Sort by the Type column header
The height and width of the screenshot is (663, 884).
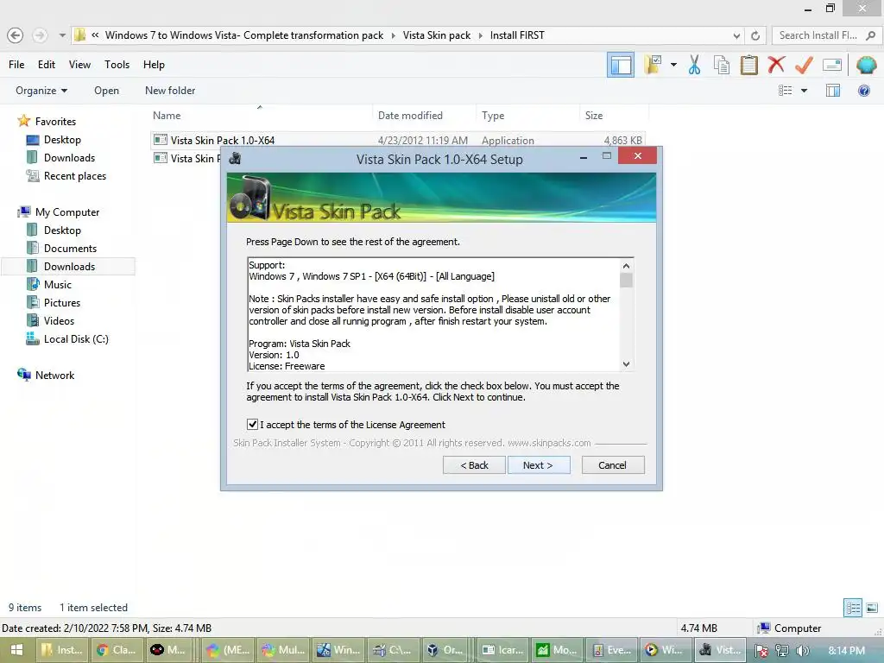click(x=527, y=115)
